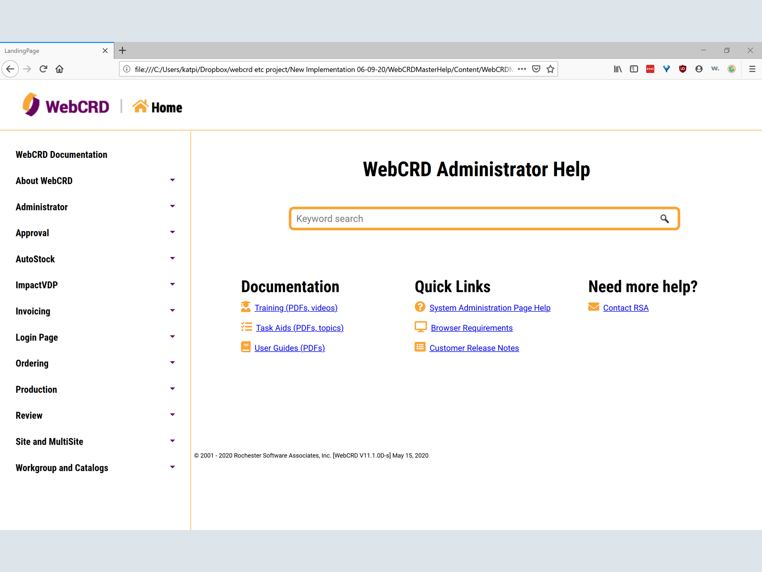Select Invoicing in the sidebar

(33, 311)
